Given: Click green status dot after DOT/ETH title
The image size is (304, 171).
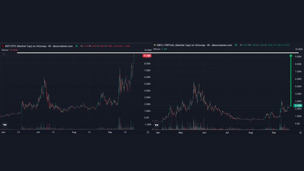Looking at the screenshot, I should pos(76,46).
